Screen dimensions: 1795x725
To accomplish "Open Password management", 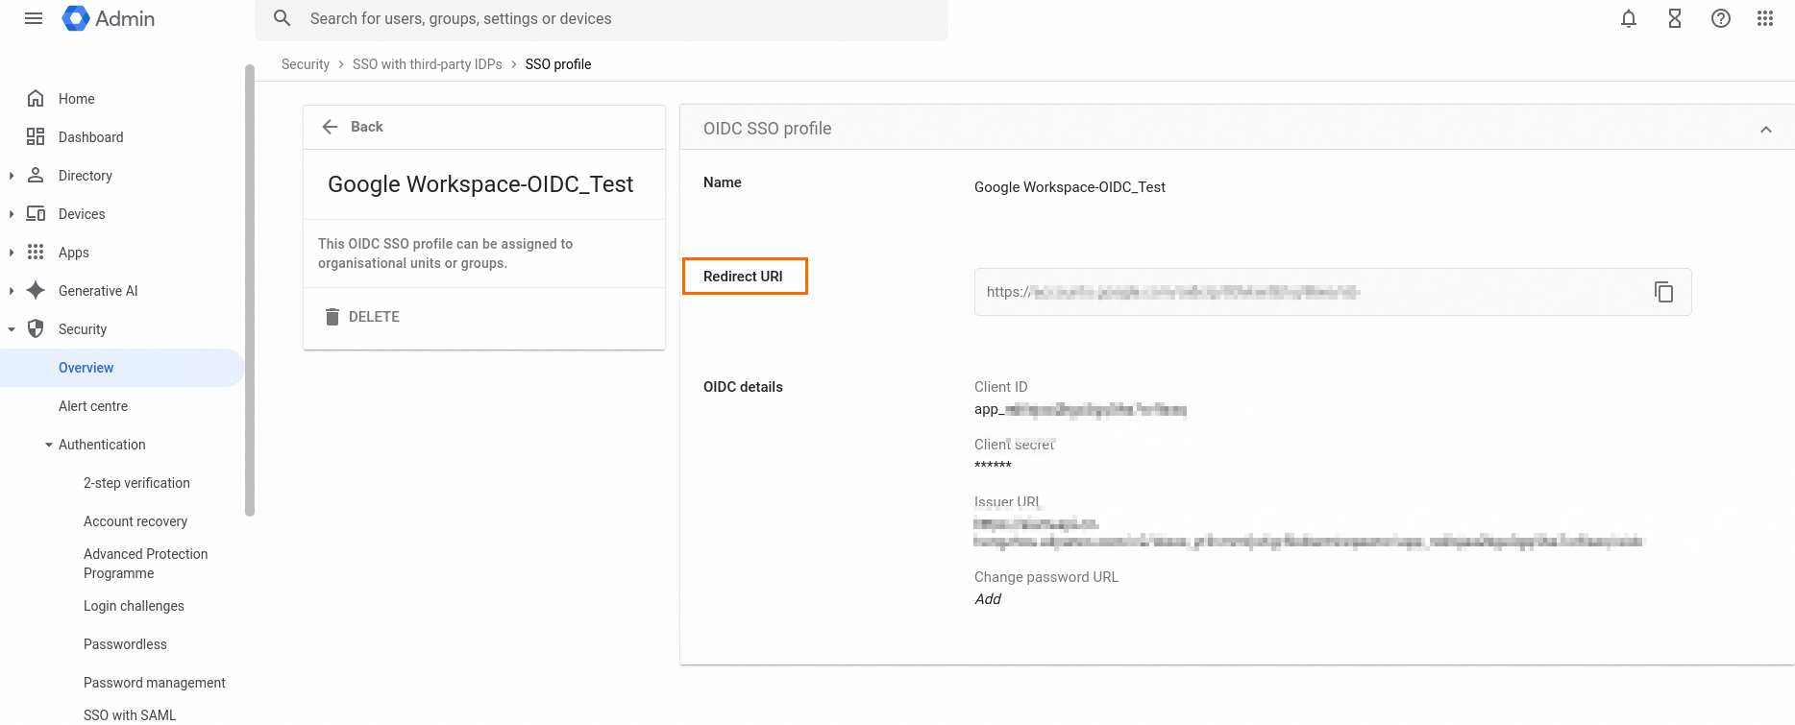I will [155, 683].
